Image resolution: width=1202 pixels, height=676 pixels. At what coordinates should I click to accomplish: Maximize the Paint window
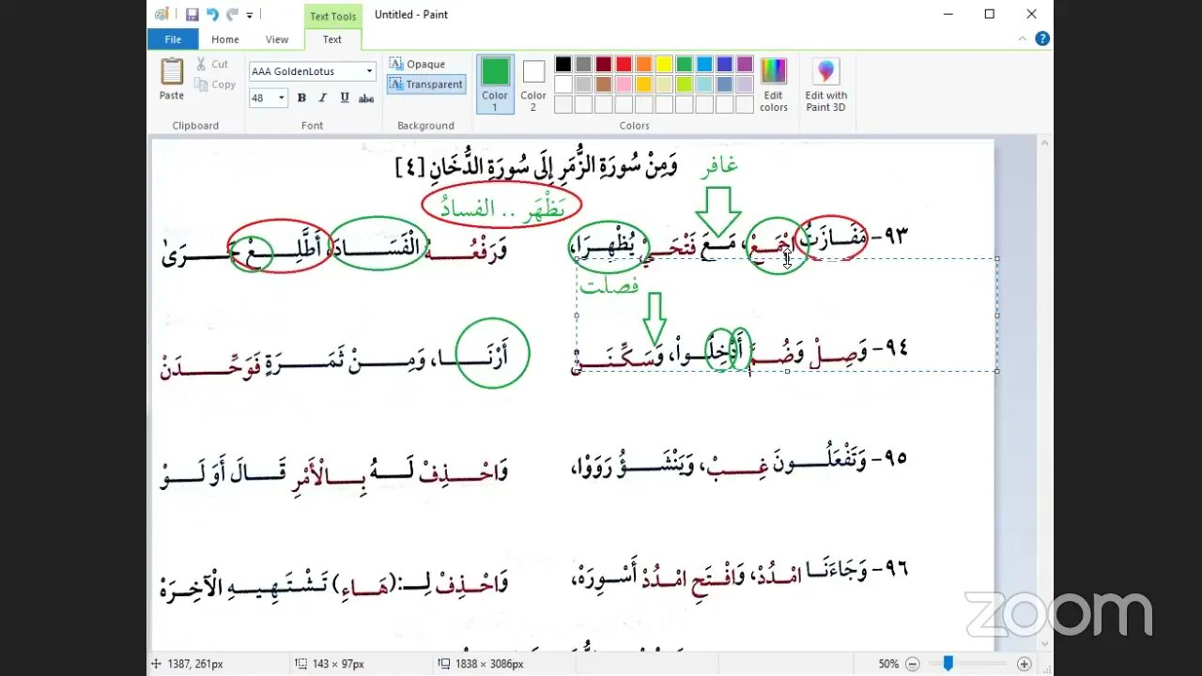990,14
